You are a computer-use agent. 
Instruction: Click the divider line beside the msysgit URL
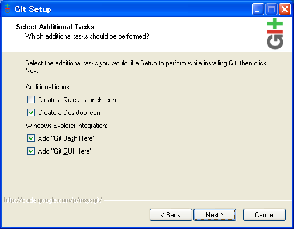pyautogui.click(x=198, y=200)
